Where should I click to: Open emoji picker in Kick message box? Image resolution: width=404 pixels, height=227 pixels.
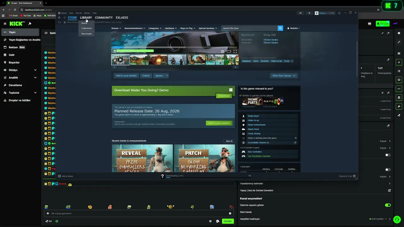(x=230, y=213)
